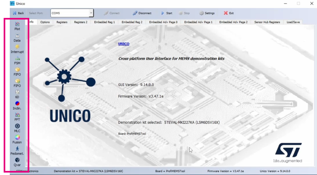Open the Embedded Reg 2 tab

(132, 22)
